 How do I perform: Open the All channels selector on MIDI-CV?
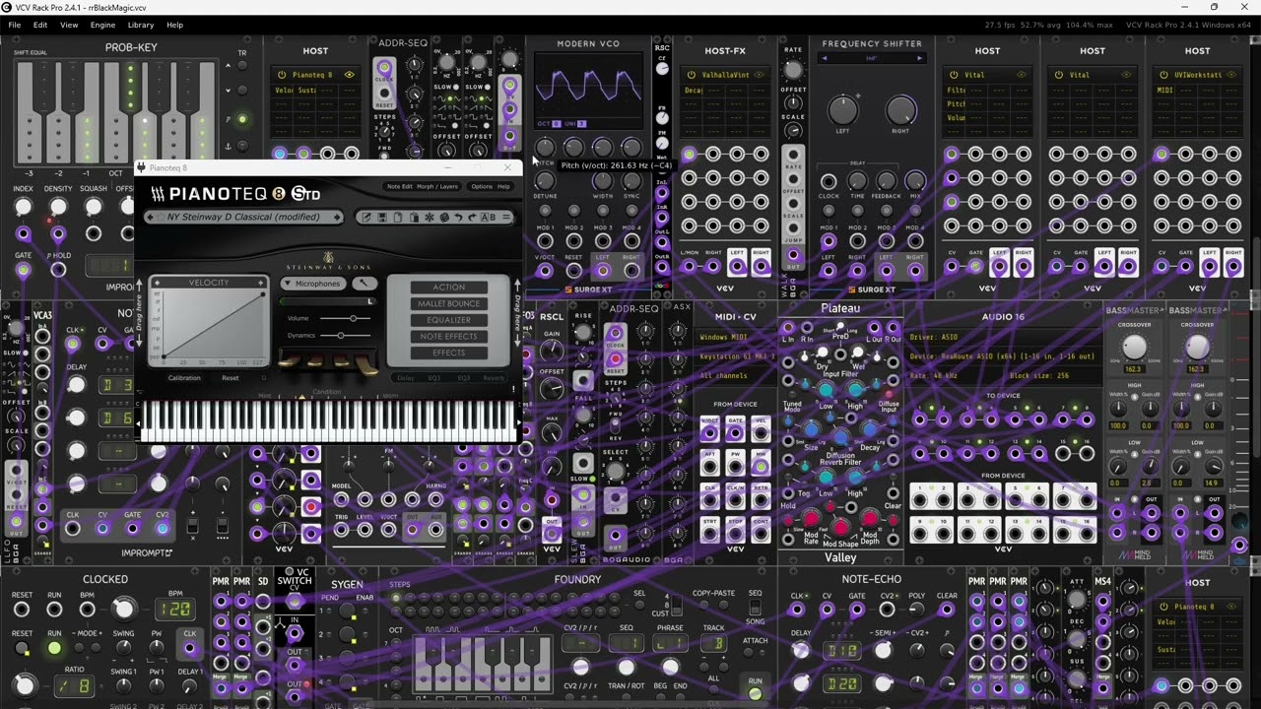point(733,375)
